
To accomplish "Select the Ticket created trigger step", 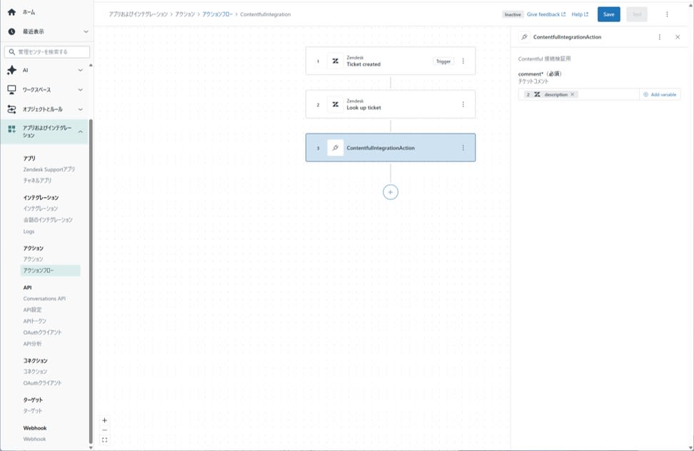I will pos(391,61).
